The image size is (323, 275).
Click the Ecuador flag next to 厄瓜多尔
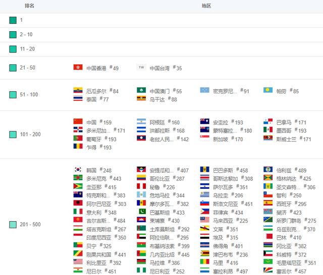(x=78, y=90)
